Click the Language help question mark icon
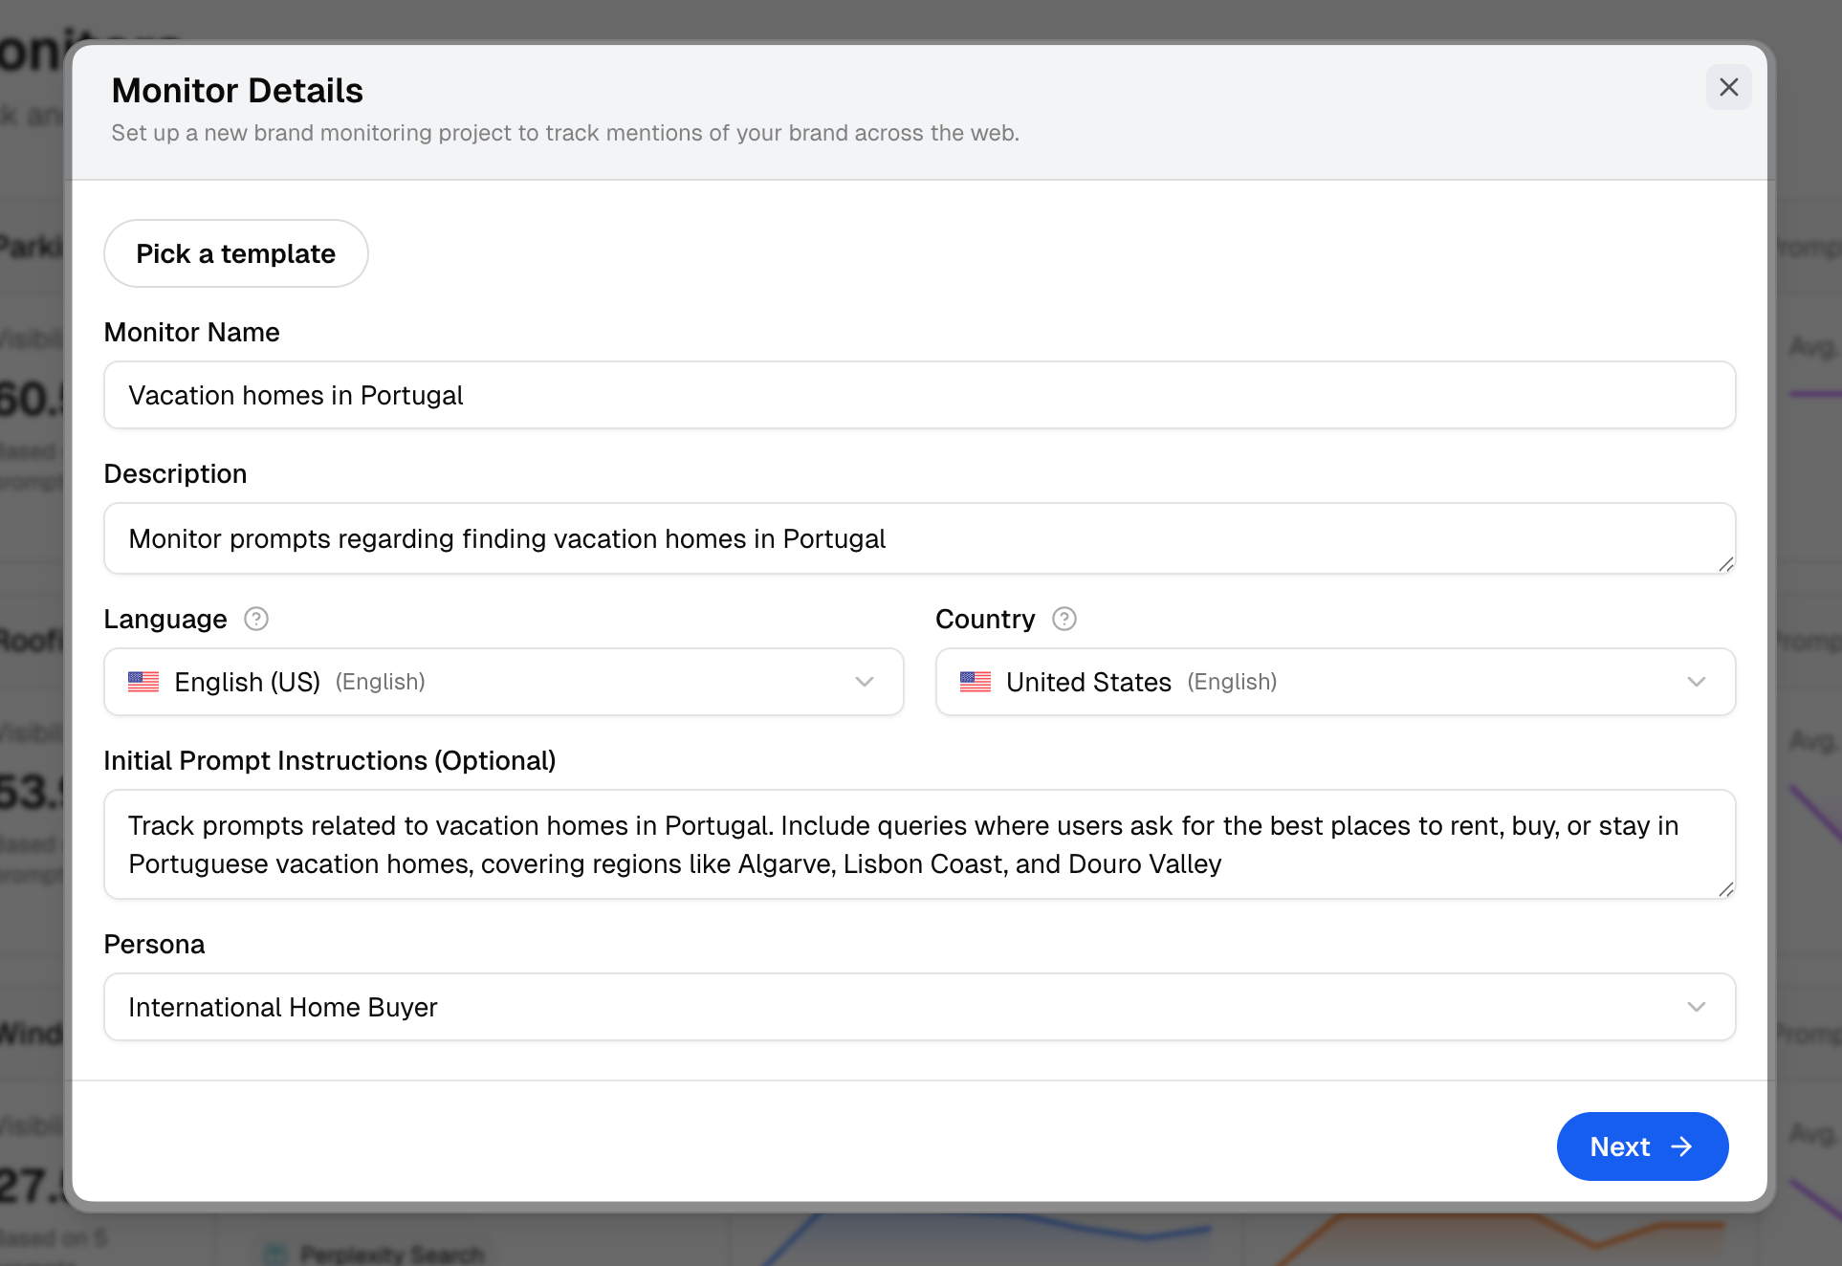1842x1266 pixels. [x=256, y=619]
